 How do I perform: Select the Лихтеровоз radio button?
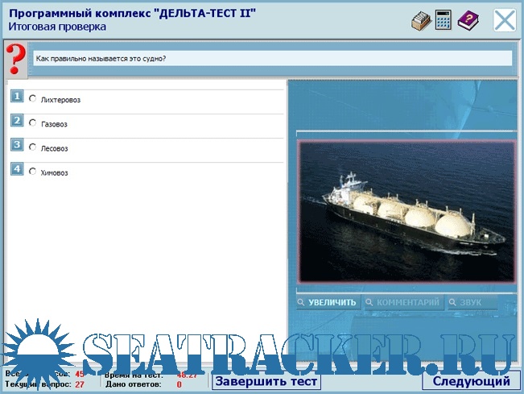coord(32,98)
